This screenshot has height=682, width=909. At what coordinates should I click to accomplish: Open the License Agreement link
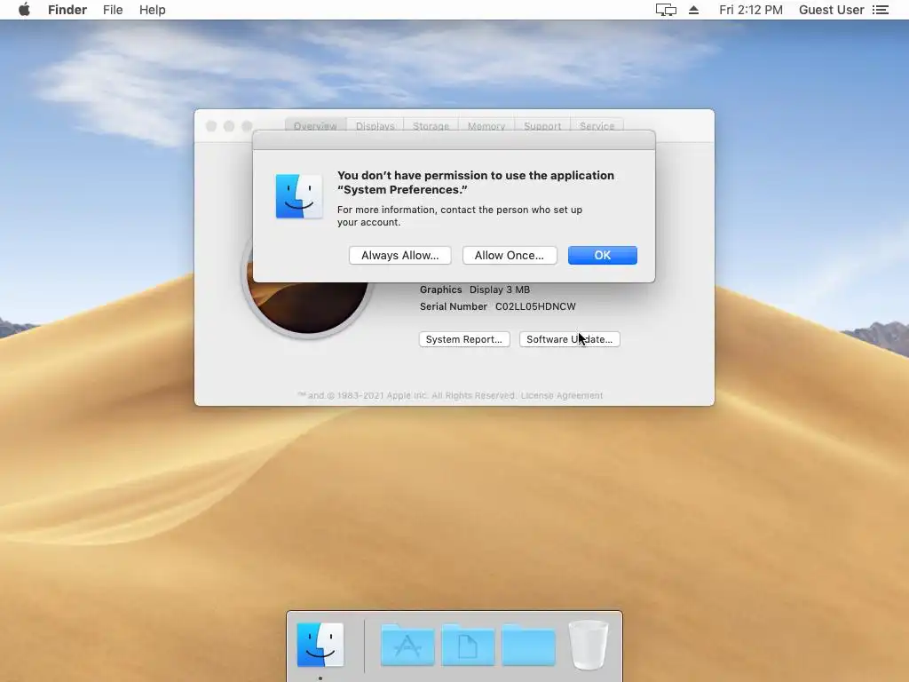point(562,395)
